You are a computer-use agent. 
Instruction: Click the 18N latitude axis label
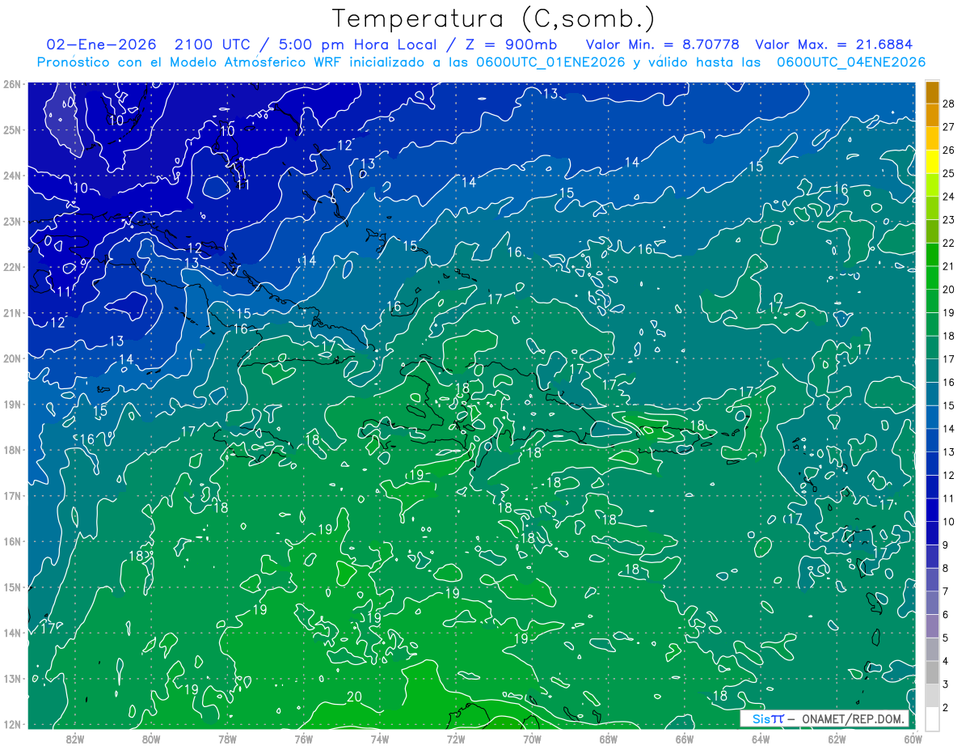tap(12, 450)
